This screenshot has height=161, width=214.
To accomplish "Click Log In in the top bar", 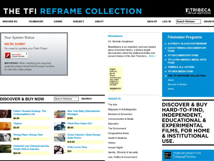I will click(x=167, y=22).
